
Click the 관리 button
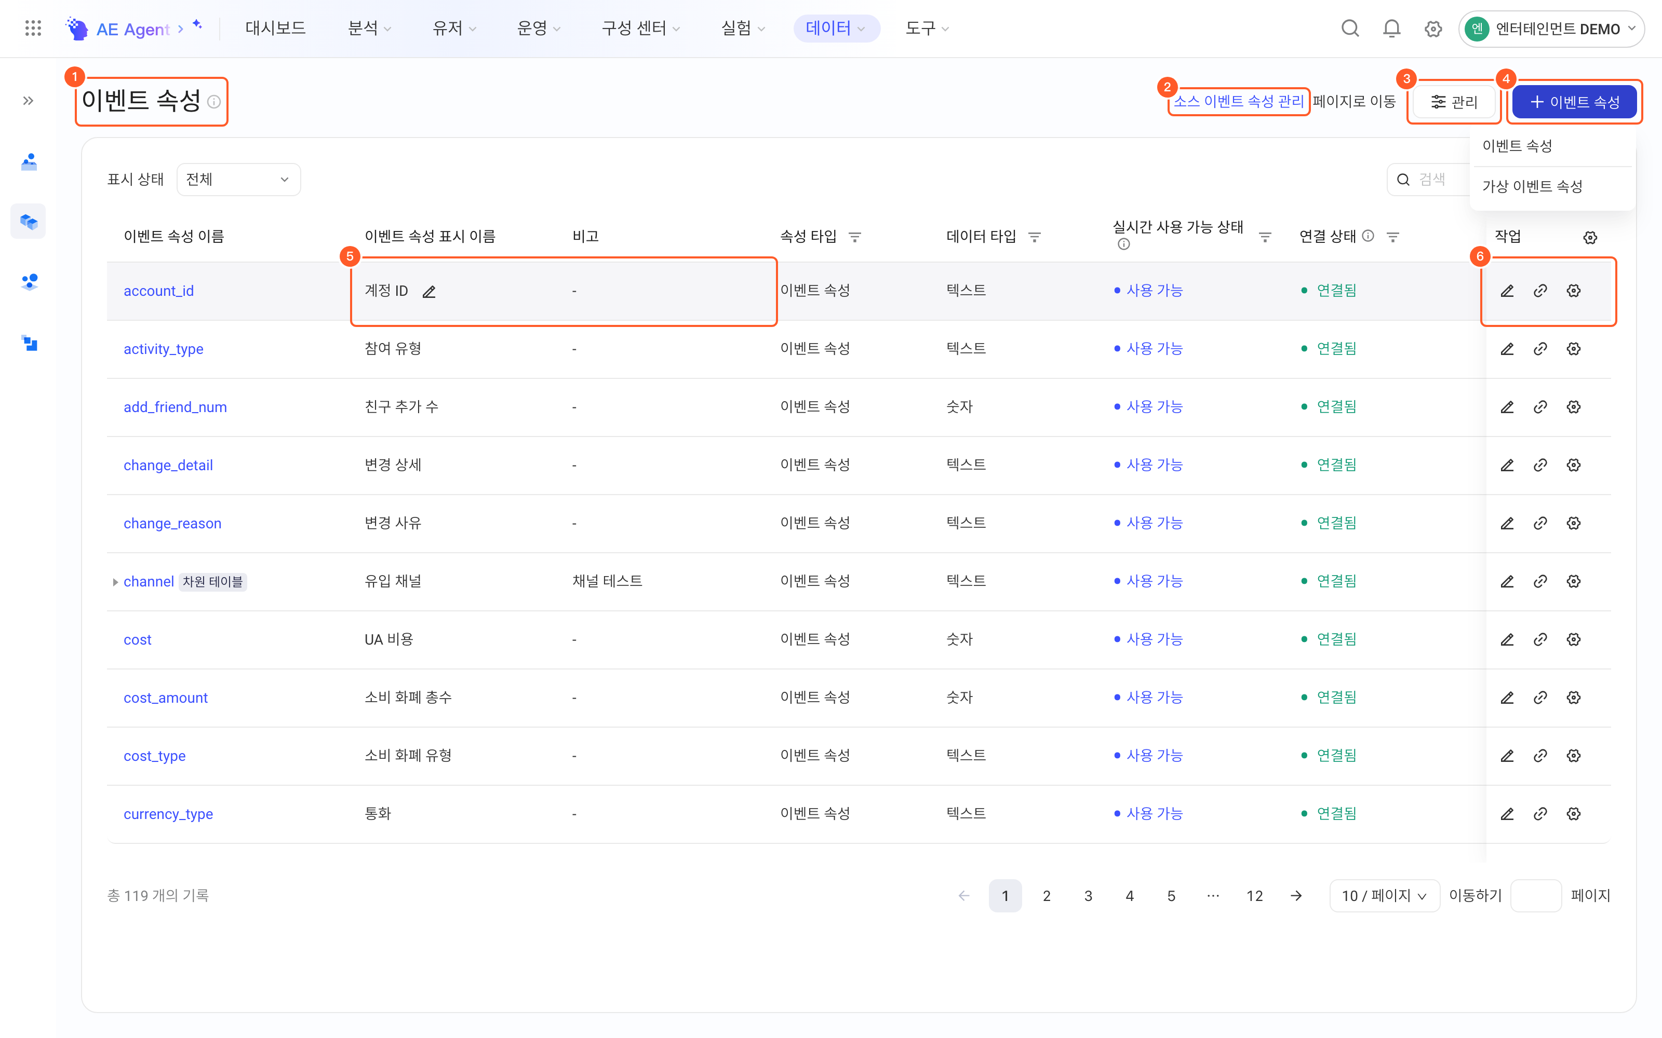pyautogui.click(x=1454, y=102)
